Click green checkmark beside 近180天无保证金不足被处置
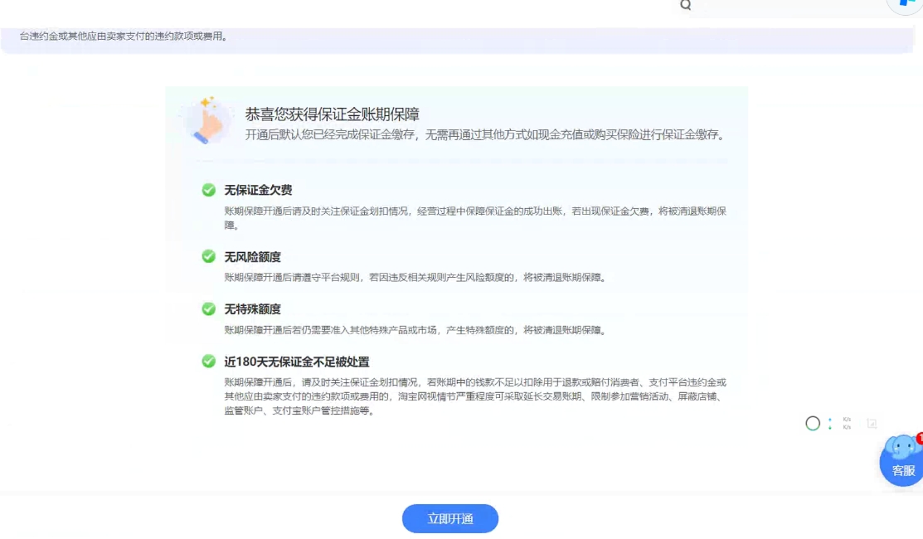The width and height of the screenshot is (923, 539). [209, 361]
